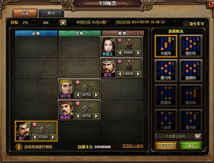214x163 pixels.
Task: Click the 确定 confirm button
Action: point(191,146)
